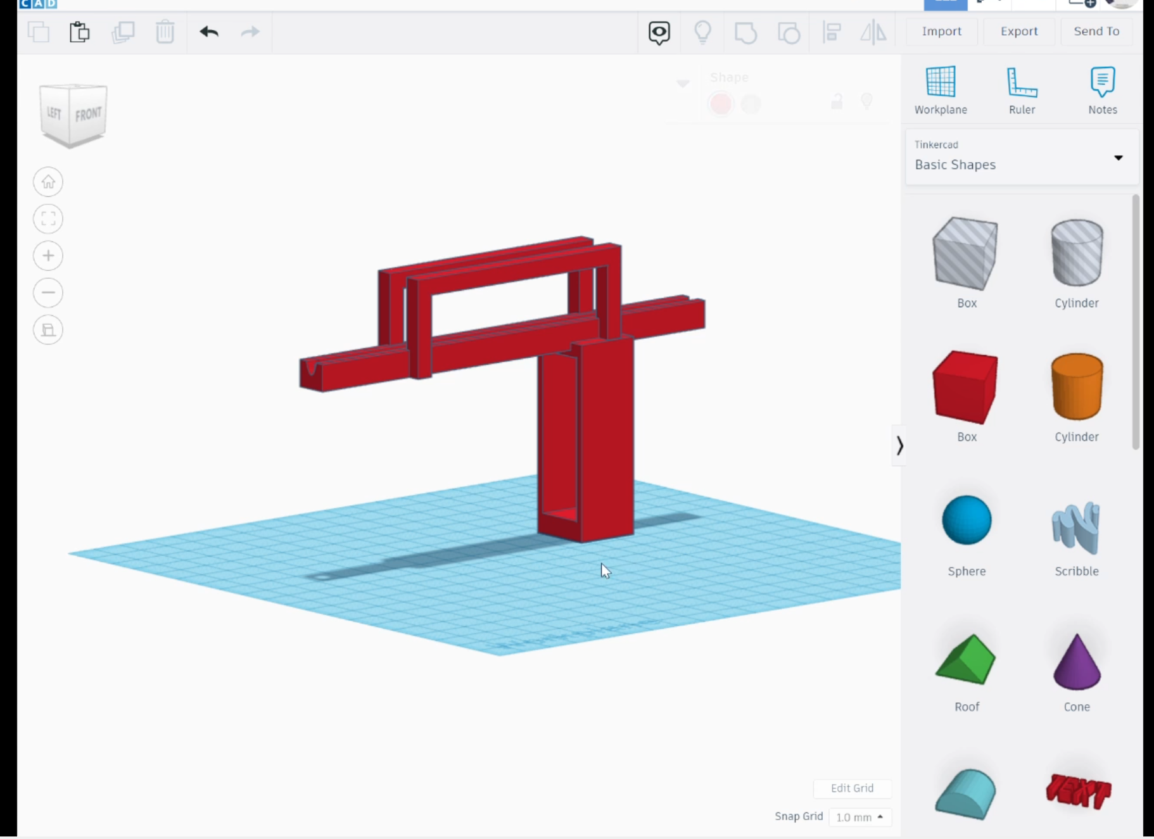Collapse the shapes panel with the chevron
The width and height of the screenshot is (1154, 839).
899,446
